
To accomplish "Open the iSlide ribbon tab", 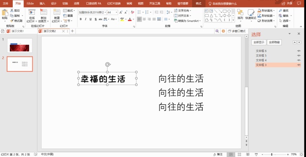I will click(30, 3).
